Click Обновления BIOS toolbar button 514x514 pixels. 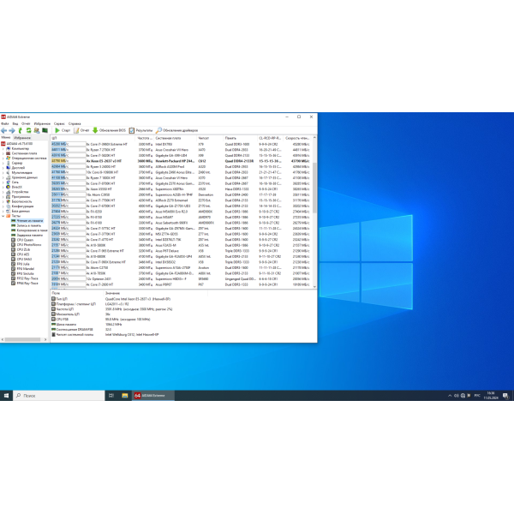click(x=109, y=130)
